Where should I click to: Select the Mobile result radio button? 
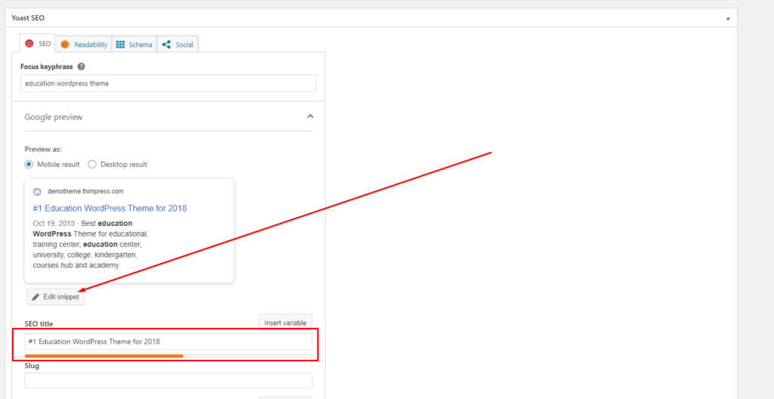click(29, 165)
